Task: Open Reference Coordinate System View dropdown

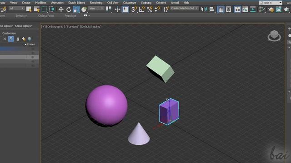Action: pos(96,9)
